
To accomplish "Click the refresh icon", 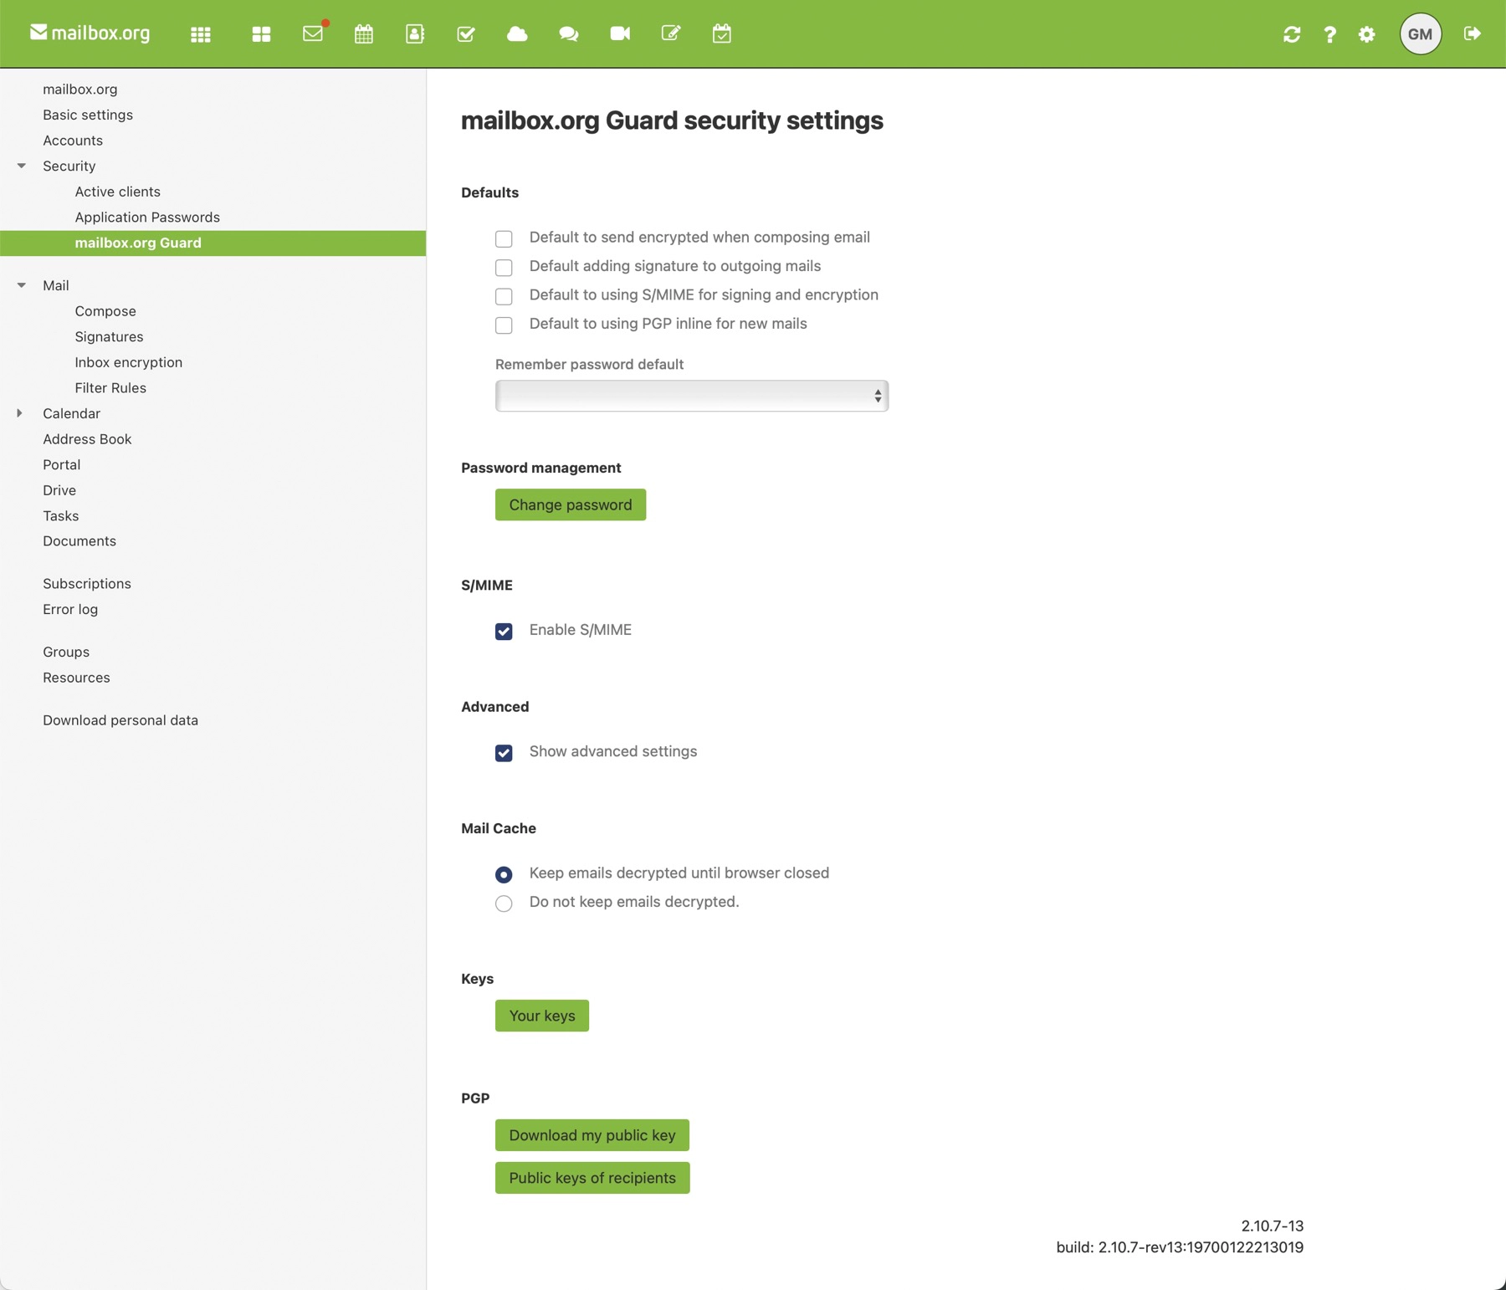I will pos(1292,34).
